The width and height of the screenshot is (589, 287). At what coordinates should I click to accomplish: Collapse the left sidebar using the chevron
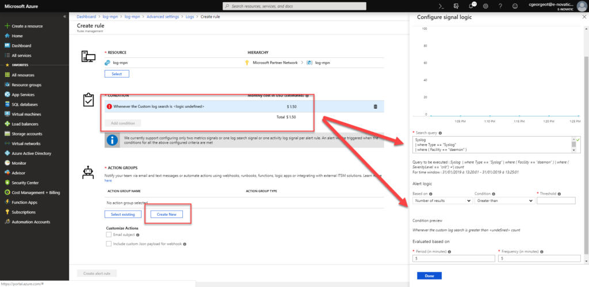pos(64,17)
